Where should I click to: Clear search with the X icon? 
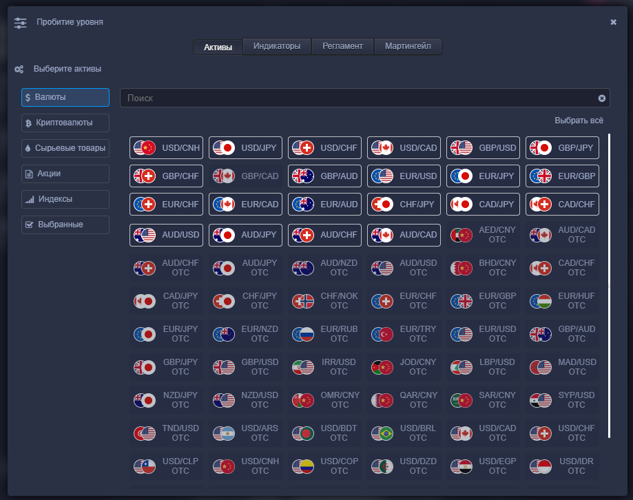(x=601, y=98)
